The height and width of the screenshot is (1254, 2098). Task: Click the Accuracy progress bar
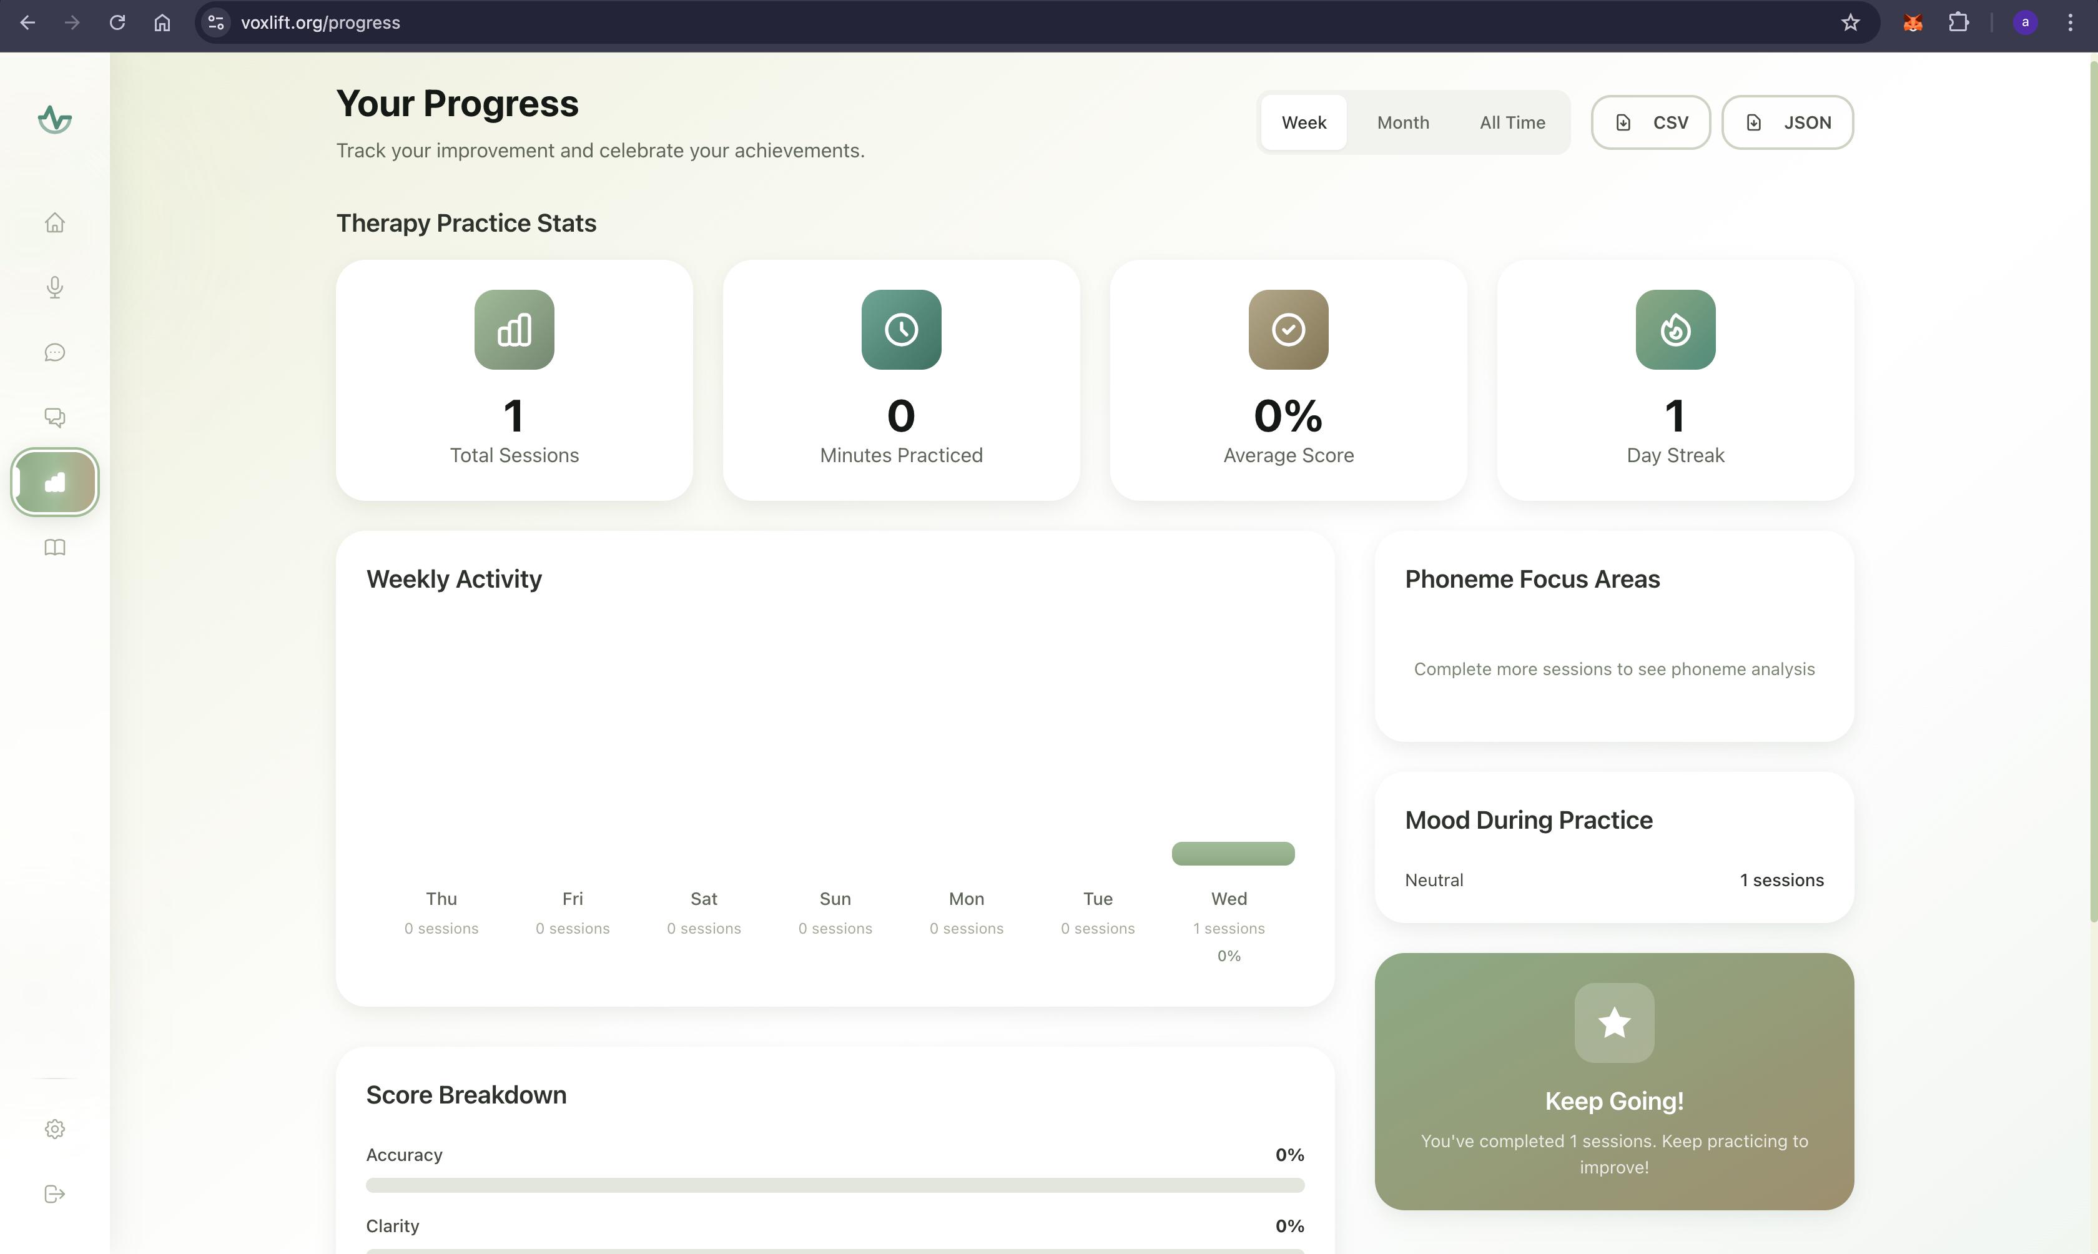pyautogui.click(x=834, y=1185)
